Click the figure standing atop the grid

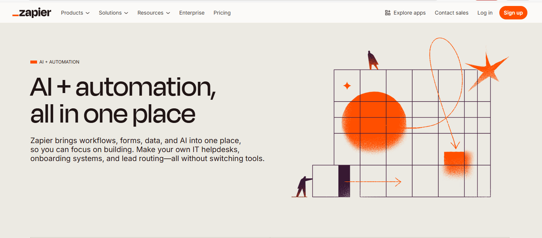pyautogui.click(x=372, y=61)
